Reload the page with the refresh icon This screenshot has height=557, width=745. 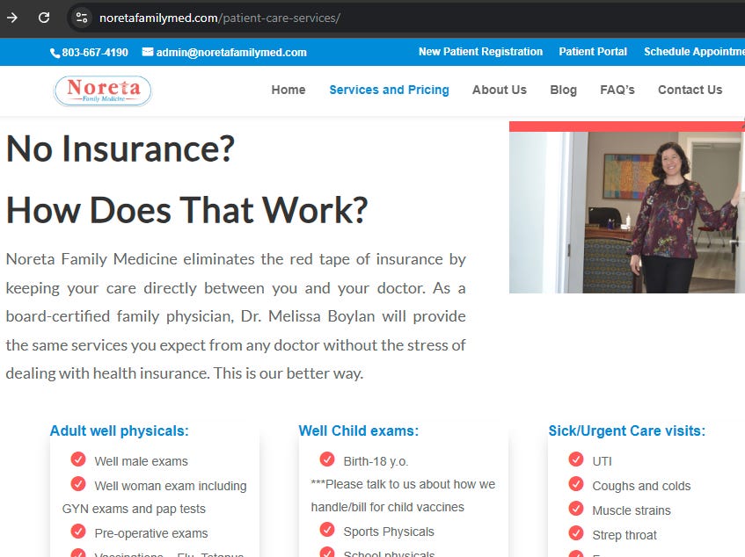[x=44, y=18]
